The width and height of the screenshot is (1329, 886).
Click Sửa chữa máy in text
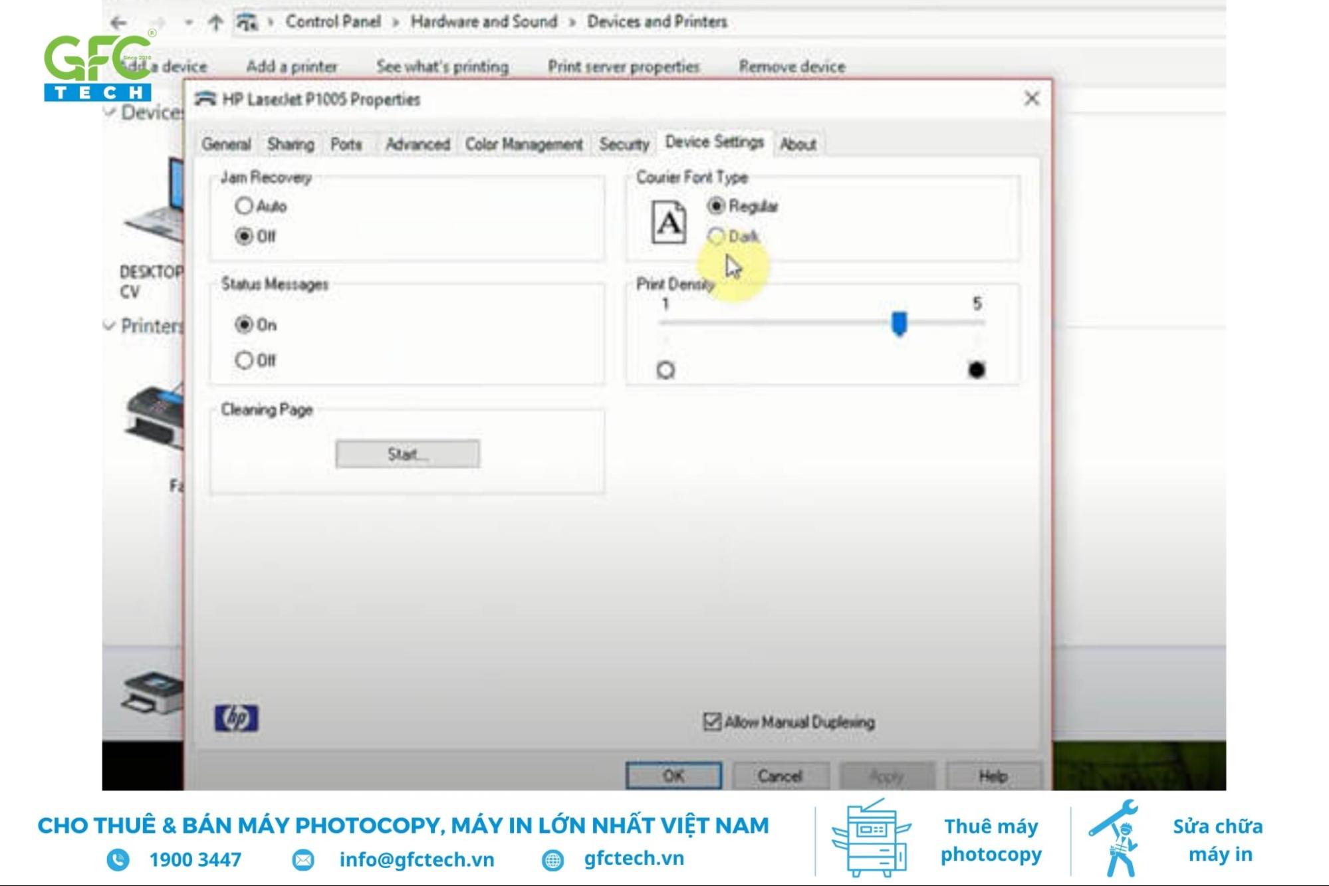coord(1219,840)
